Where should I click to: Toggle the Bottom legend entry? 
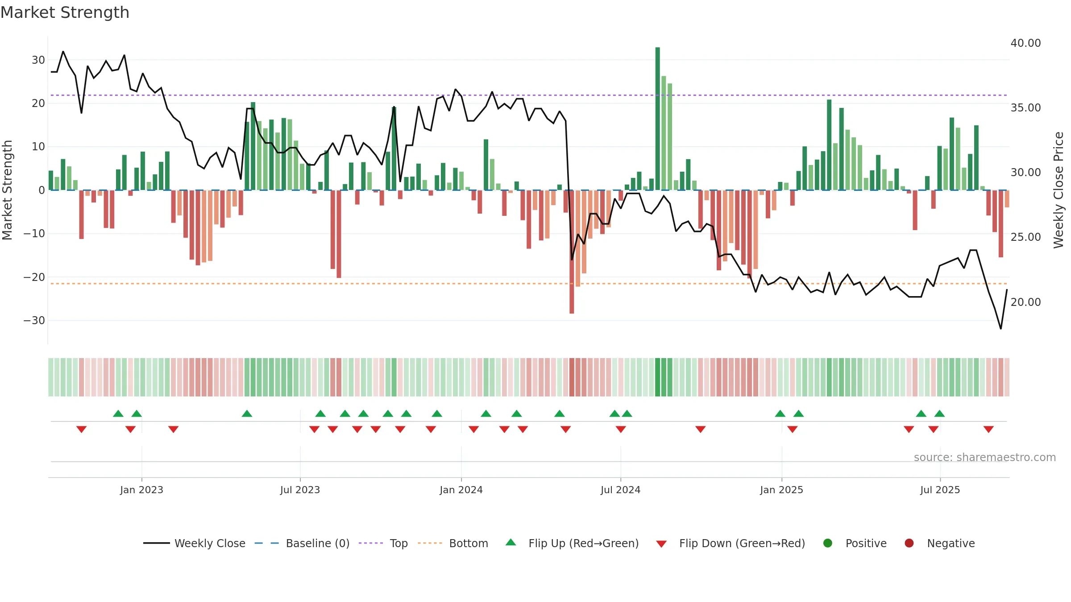tap(453, 543)
